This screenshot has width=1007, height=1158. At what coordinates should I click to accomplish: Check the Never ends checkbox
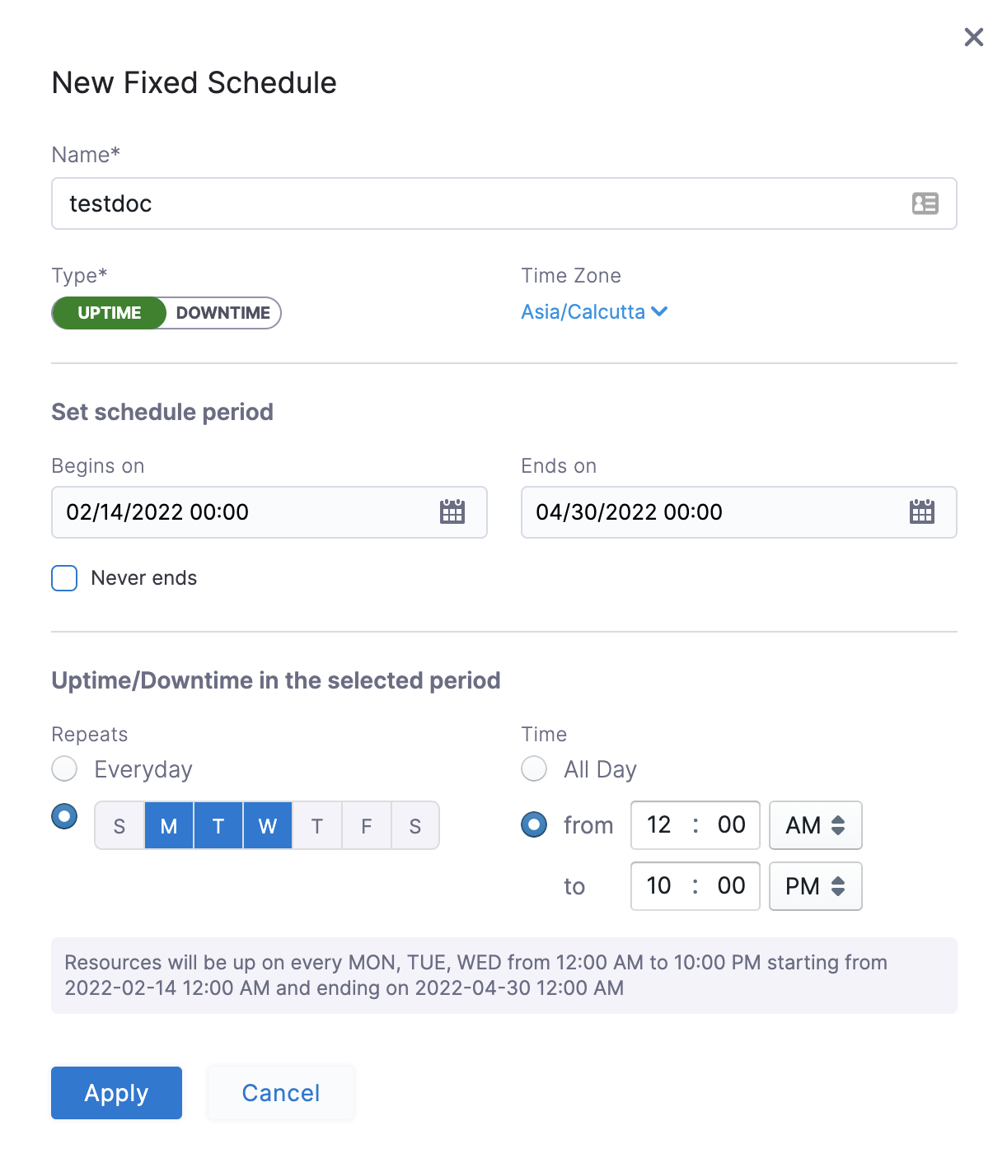pyautogui.click(x=64, y=578)
